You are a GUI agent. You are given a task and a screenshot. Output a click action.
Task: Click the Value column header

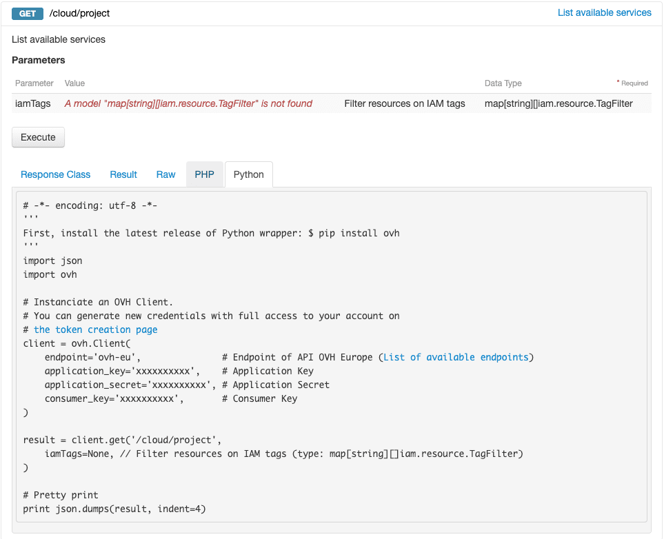click(x=74, y=83)
